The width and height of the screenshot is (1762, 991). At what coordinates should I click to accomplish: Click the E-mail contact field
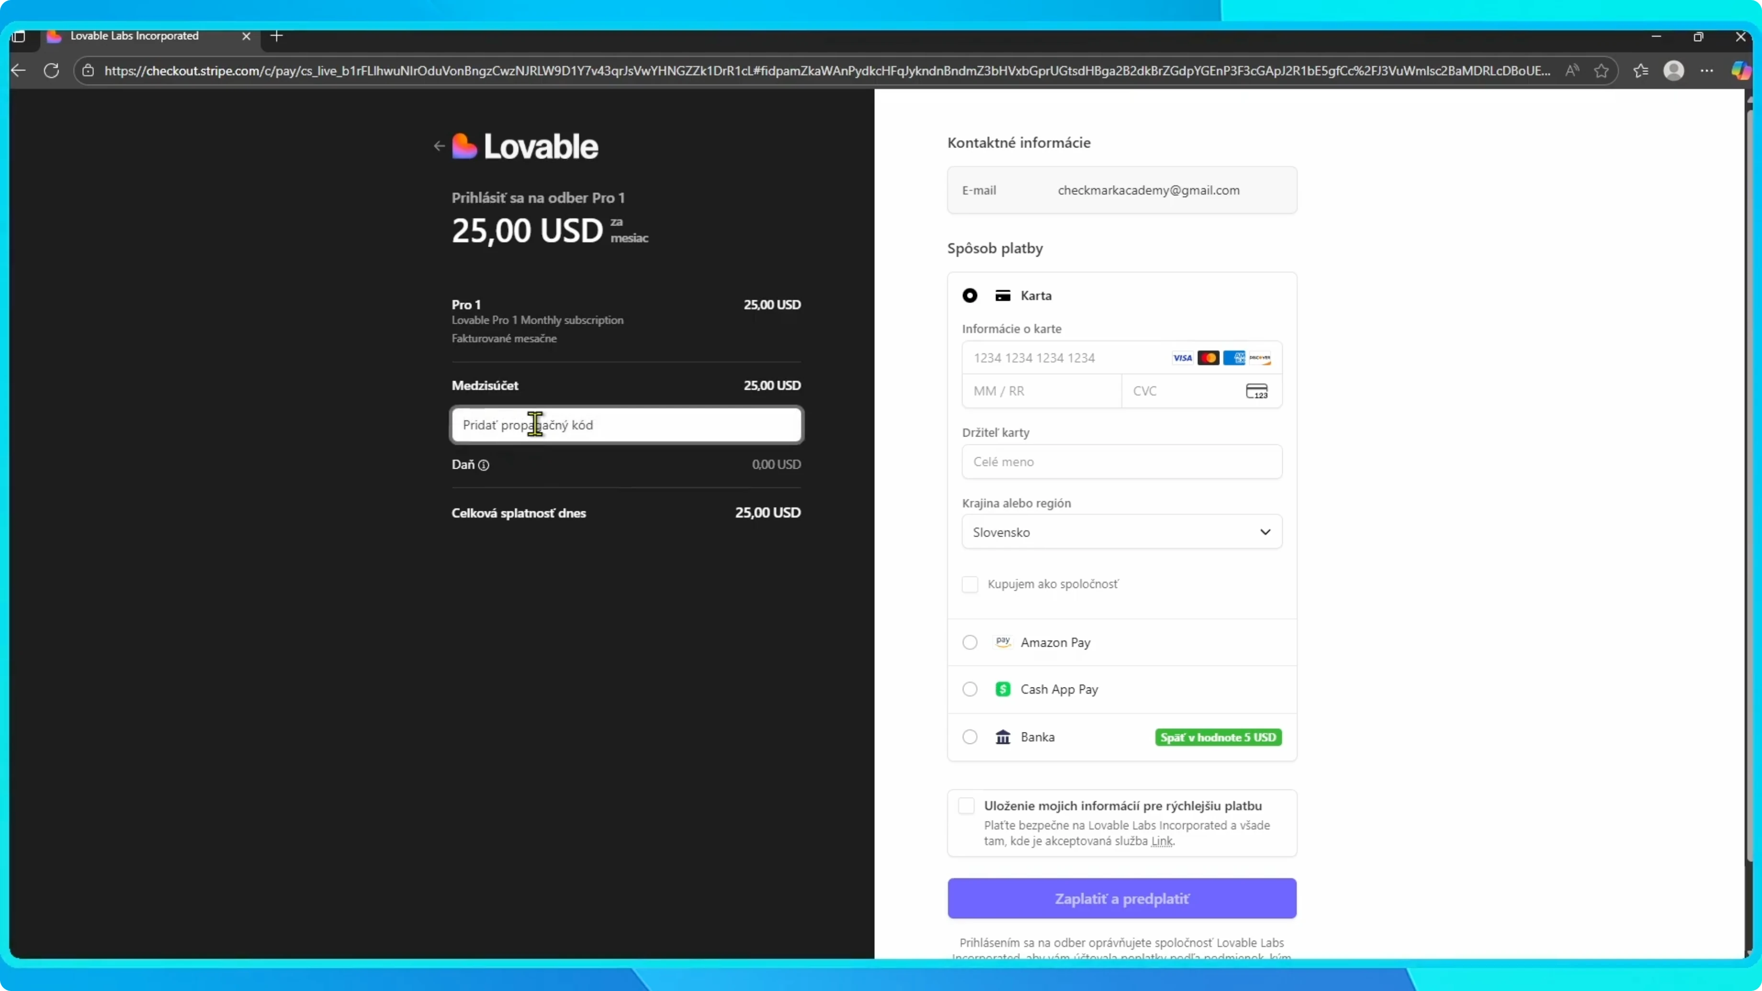1122,190
